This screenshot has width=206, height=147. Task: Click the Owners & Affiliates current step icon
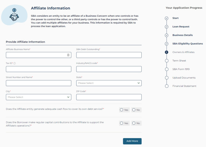coord(167,52)
